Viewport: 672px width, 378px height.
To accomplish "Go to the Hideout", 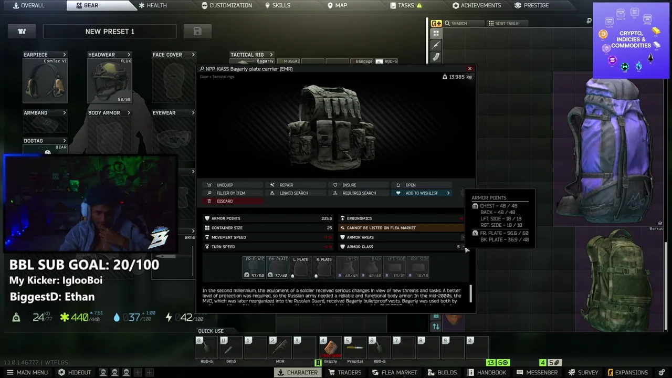I will [x=75, y=373].
